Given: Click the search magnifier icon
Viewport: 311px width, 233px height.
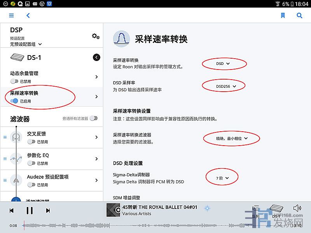Looking at the screenshot, I should 299,16.
